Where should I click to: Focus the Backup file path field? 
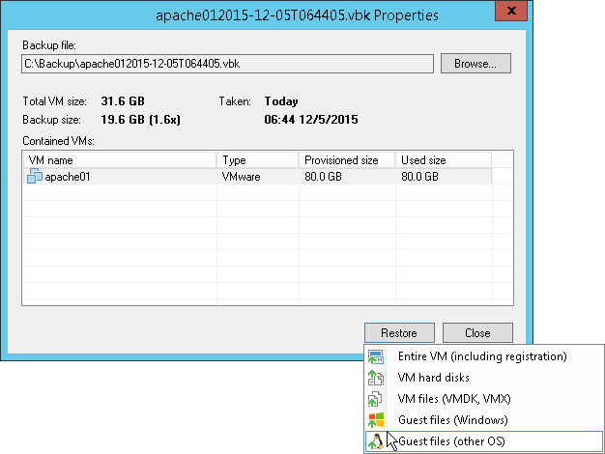(x=228, y=64)
